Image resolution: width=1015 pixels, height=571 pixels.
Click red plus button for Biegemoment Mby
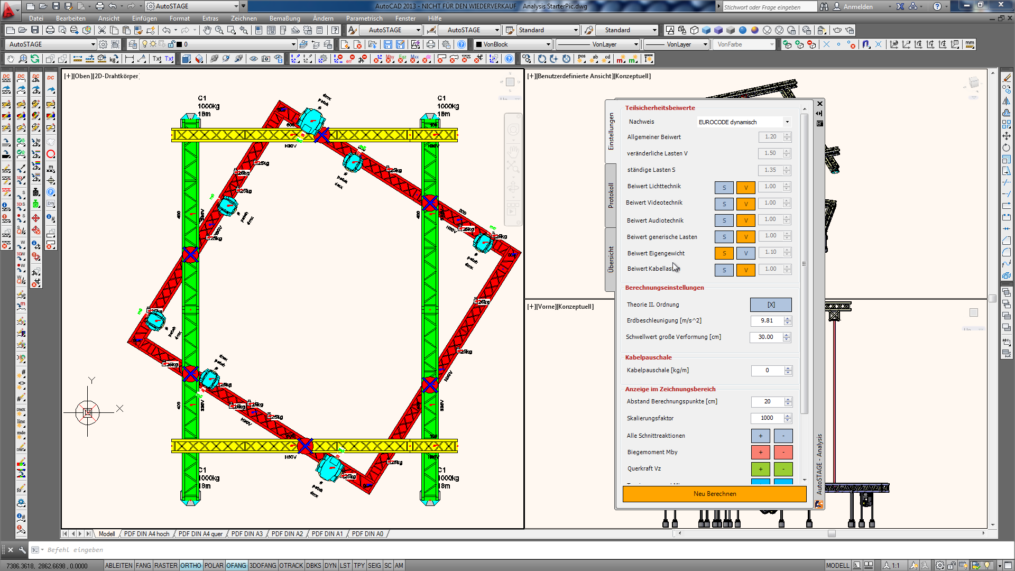[x=760, y=452]
